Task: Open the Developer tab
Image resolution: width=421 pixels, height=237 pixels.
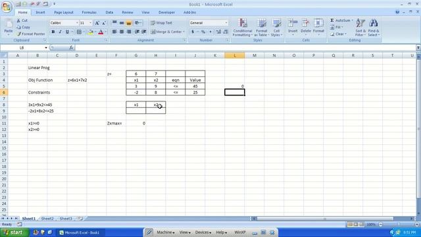Action: coord(166,13)
